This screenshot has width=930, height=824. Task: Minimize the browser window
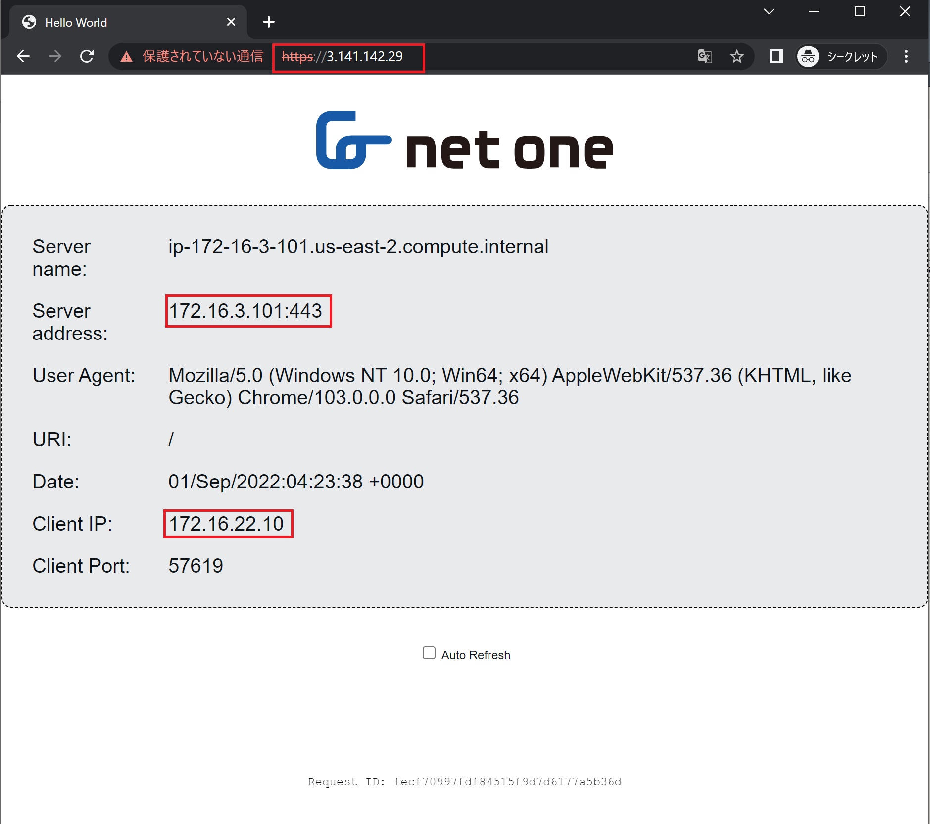814,11
